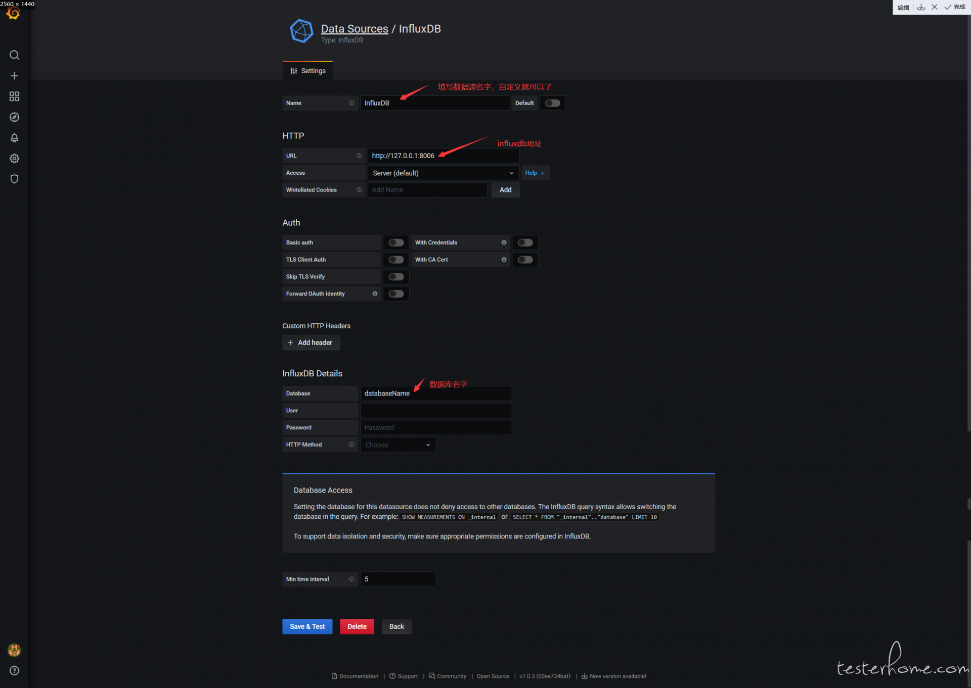The height and width of the screenshot is (688, 971).
Task: Click the info icon next to Name
Action: coord(351,103)
